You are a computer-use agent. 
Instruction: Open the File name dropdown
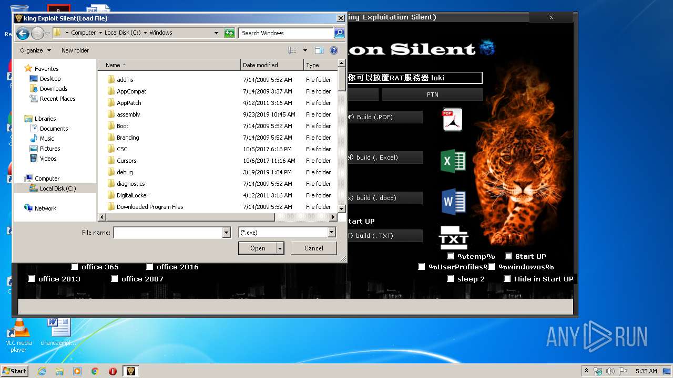(227, 232)
